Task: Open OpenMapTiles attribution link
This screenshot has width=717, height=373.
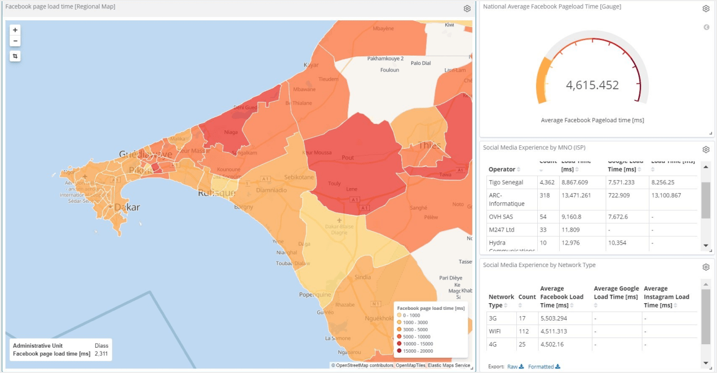Action: pyautogui.click(x=410, y=366)
